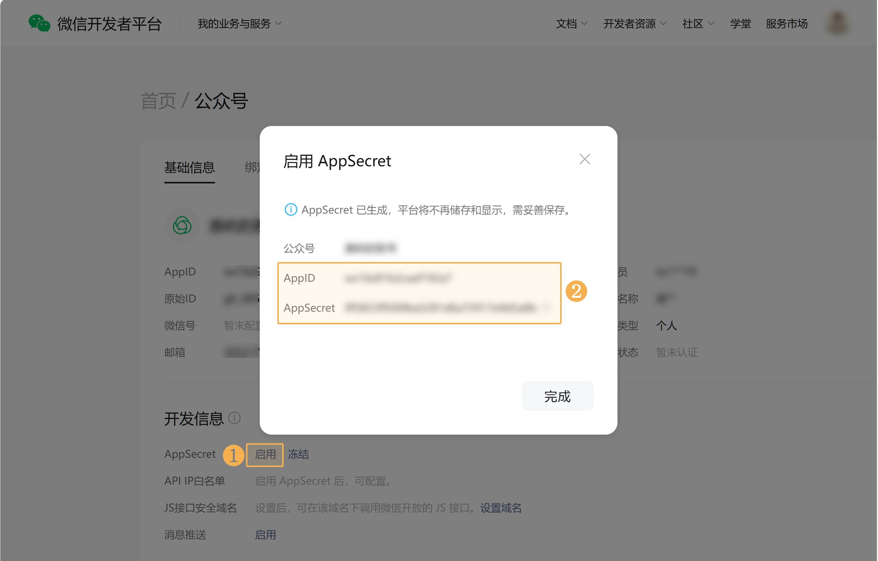Go to 学堂 in the top navigation

[x=740, y=24]
